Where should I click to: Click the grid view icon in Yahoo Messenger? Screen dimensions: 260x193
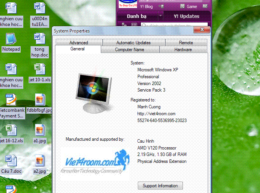pyautogui.click(x=134, y=25)
